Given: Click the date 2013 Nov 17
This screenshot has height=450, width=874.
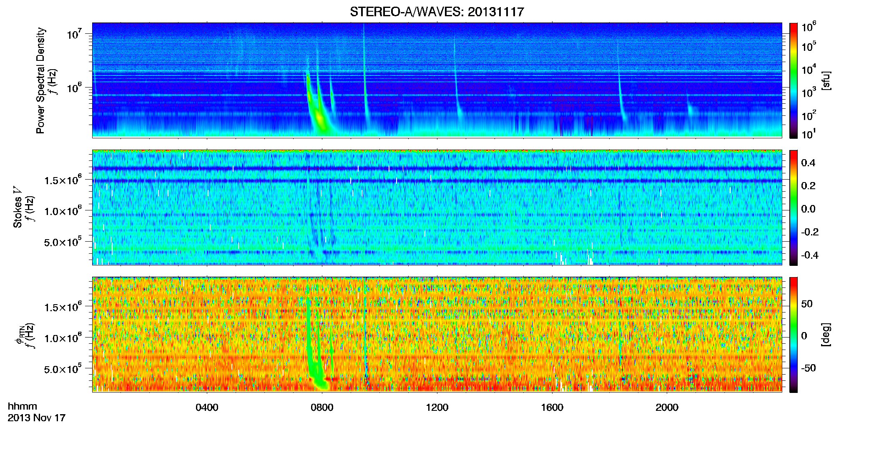Looking at the screenshot, I should coord(37,417).
